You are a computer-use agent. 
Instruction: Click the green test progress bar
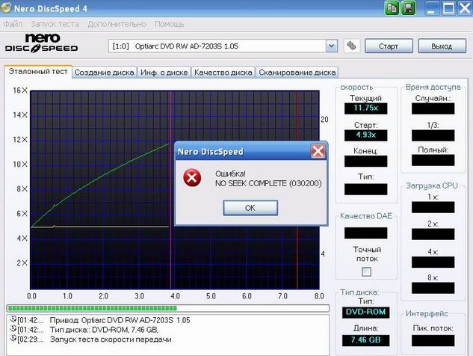pyautogui.click(x=168, y=308)
